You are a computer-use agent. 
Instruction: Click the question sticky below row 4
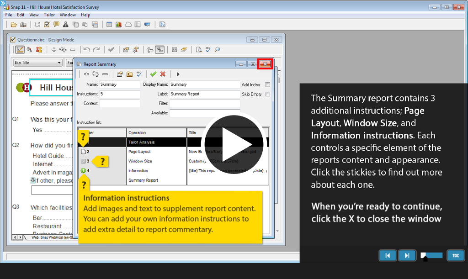click(x=84, y=183)
